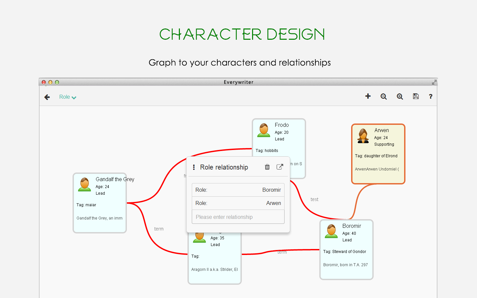Click the zoom in magnifier icon
The height and width of the screenshot is (298, 477).
coord(400,96)
